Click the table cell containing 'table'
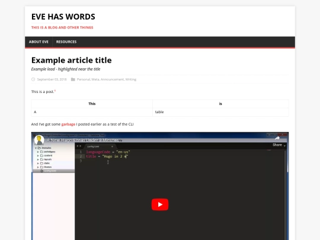The image size is (320, 240). (220, 112)
